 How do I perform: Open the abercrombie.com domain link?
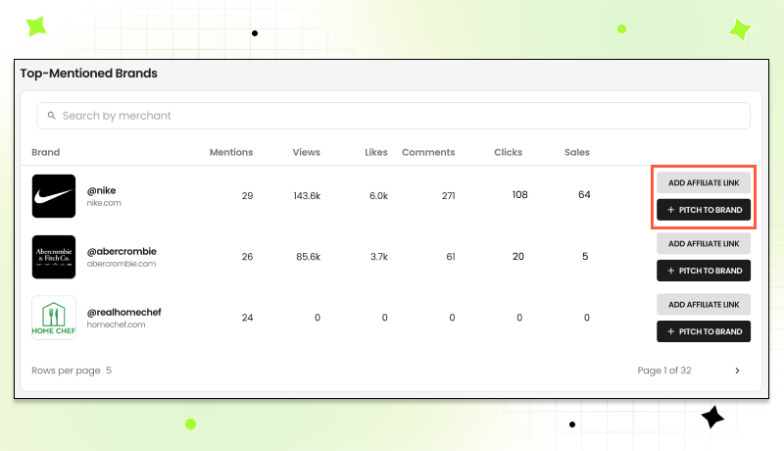point(121,264)
